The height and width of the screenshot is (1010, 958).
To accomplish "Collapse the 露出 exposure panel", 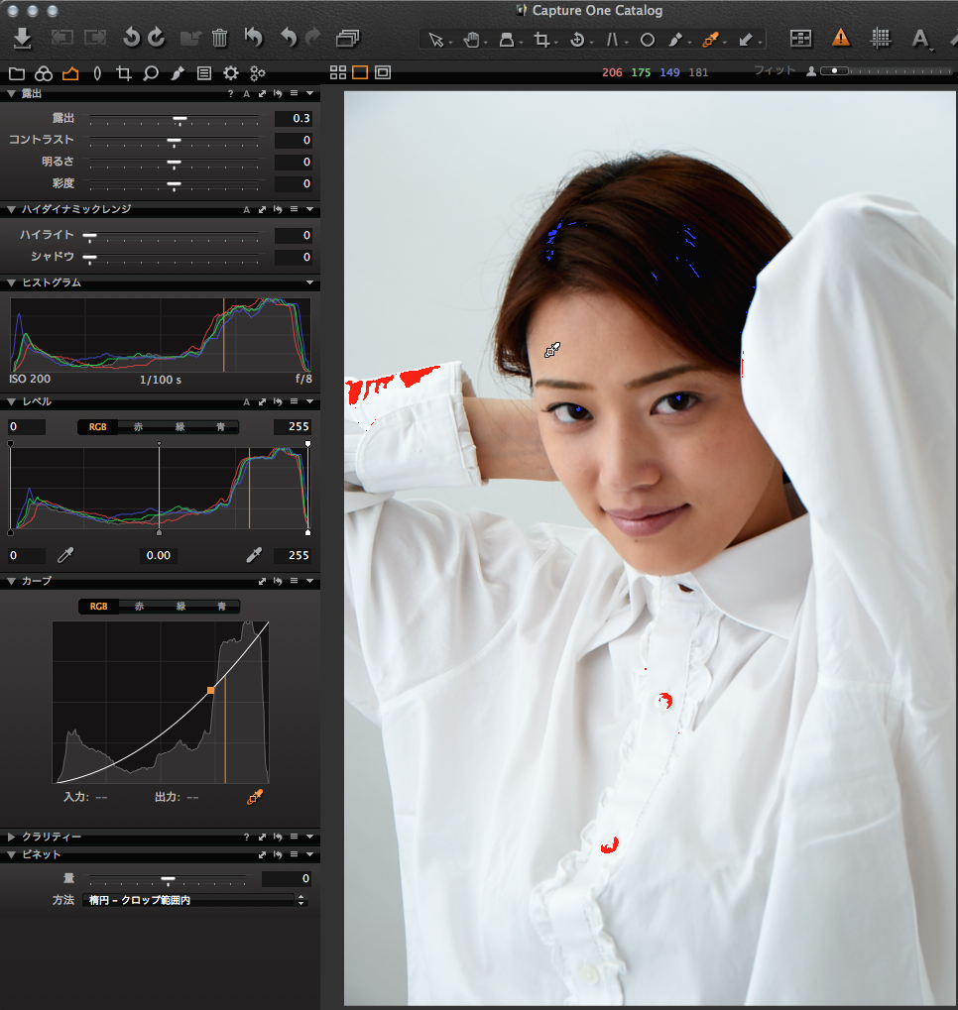I will (11, 94).
